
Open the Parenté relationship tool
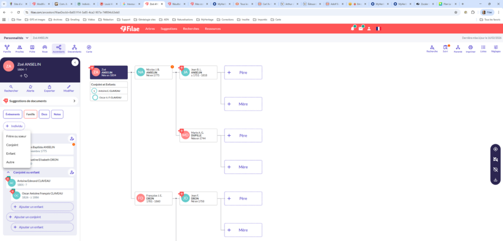click(458, 48)
